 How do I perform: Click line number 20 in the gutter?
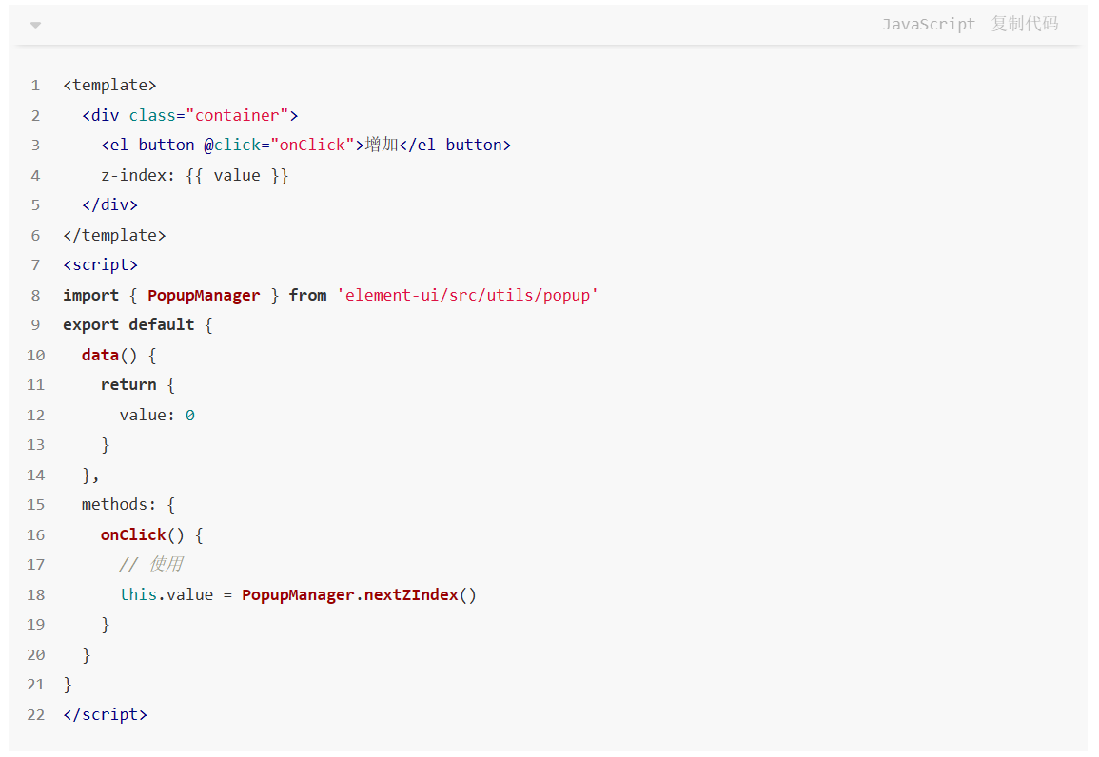coord(36,654)
